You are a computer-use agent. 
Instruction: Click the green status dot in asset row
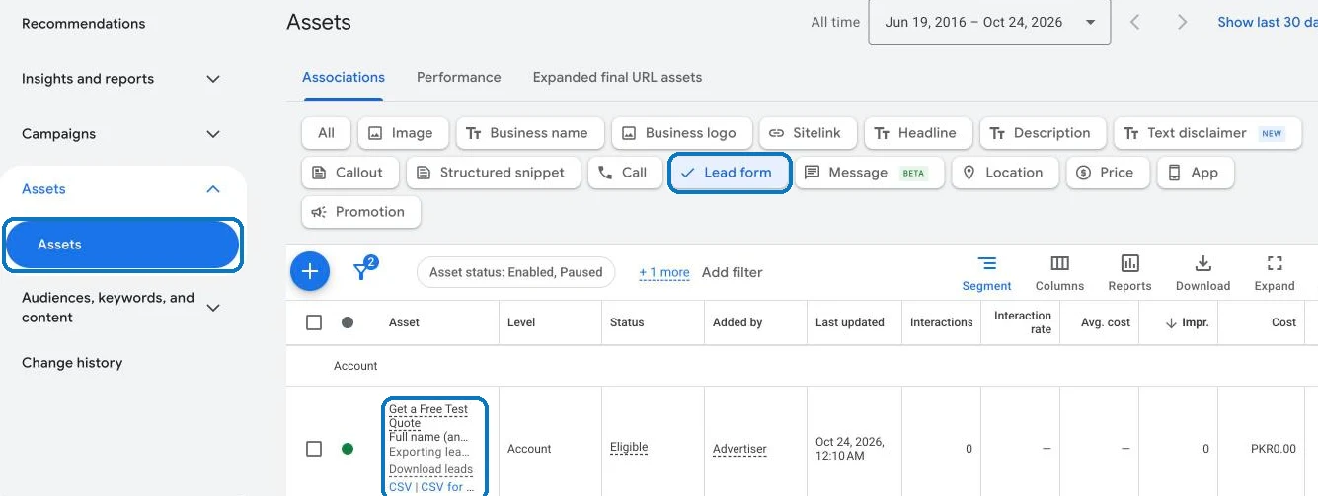(348, 449)
